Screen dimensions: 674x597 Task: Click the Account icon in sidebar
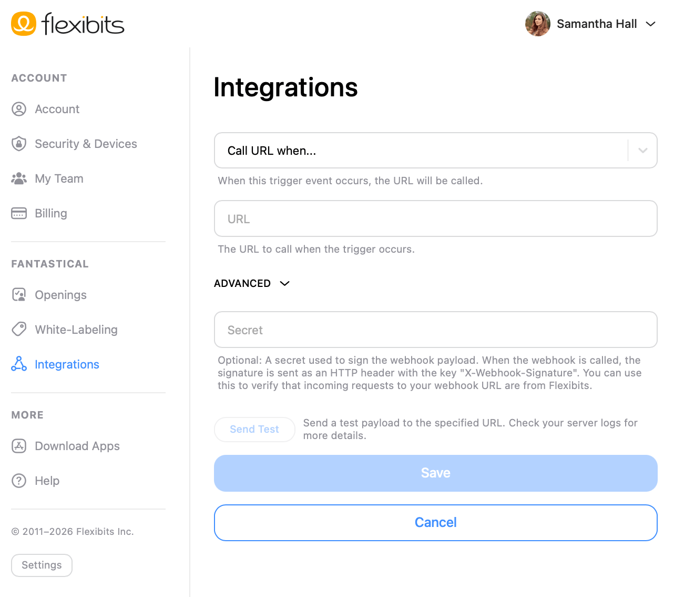click(x=19, y=109)
